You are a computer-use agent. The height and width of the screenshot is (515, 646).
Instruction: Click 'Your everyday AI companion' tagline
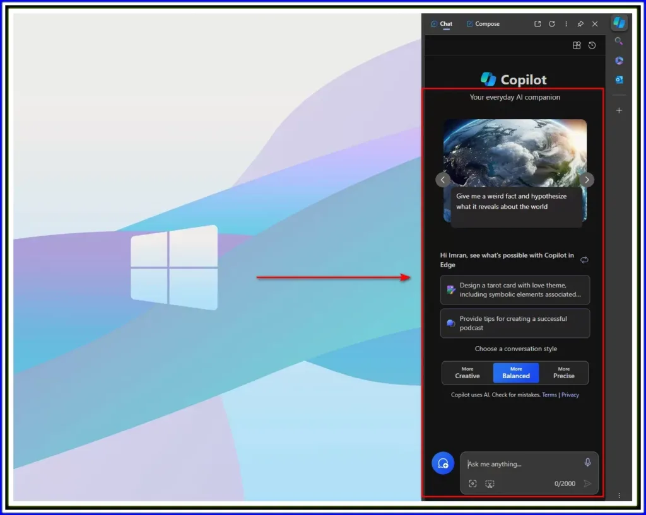click(x=515, y=97)
